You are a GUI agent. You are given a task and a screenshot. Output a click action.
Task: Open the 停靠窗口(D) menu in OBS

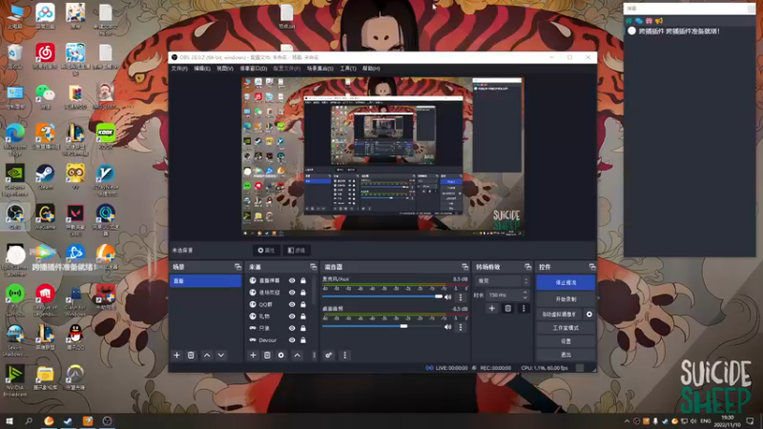[254, 69]
